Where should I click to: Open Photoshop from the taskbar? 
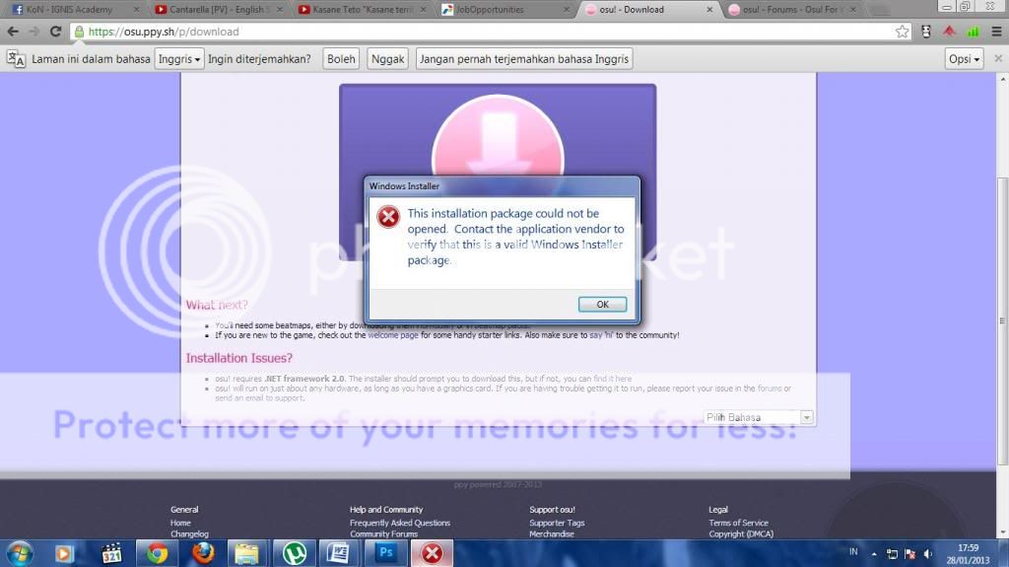pyautogui.click(x=386, y=553)
